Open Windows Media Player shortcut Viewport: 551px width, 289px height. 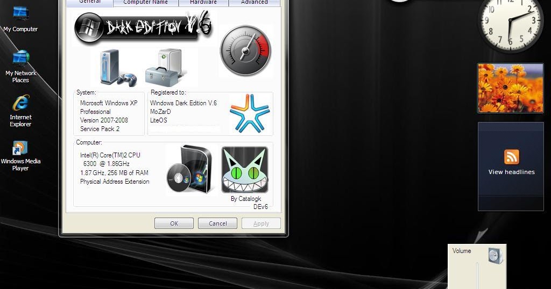click(x=20, y=155)
